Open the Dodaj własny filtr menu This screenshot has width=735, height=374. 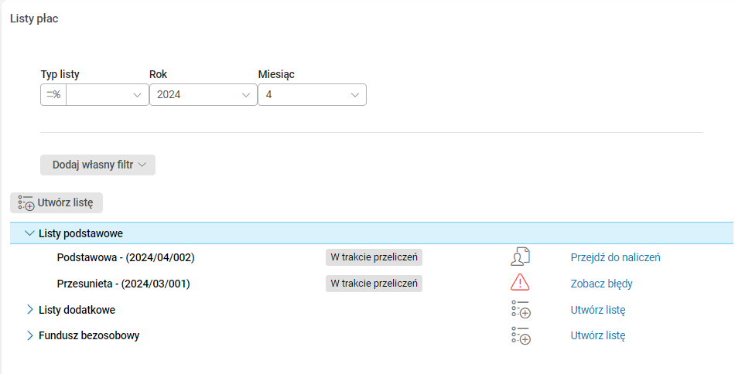[x=97, y=165]
